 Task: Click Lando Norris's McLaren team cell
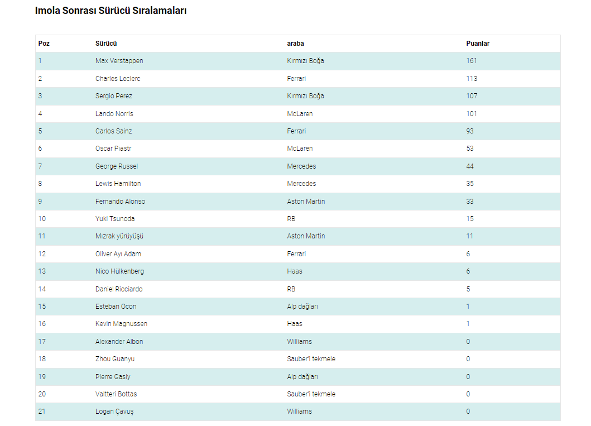coord(300,114)
